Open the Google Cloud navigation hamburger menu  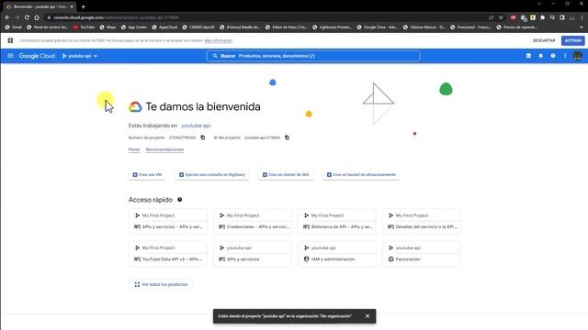click(10, 56)
